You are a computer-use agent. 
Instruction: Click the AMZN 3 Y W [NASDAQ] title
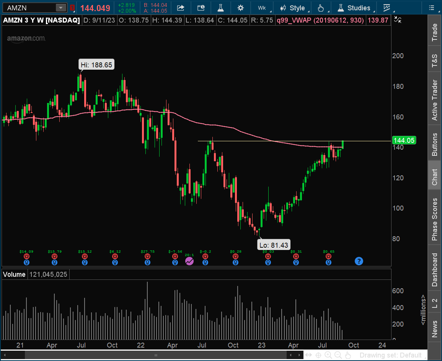coord(41,20)
